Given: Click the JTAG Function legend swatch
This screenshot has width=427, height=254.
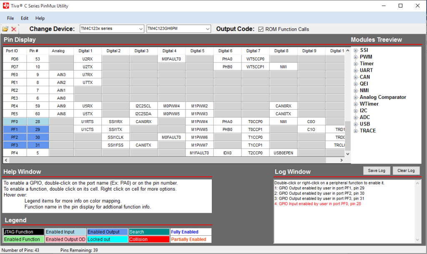Looking at the screenshot, I should [23, 232].
